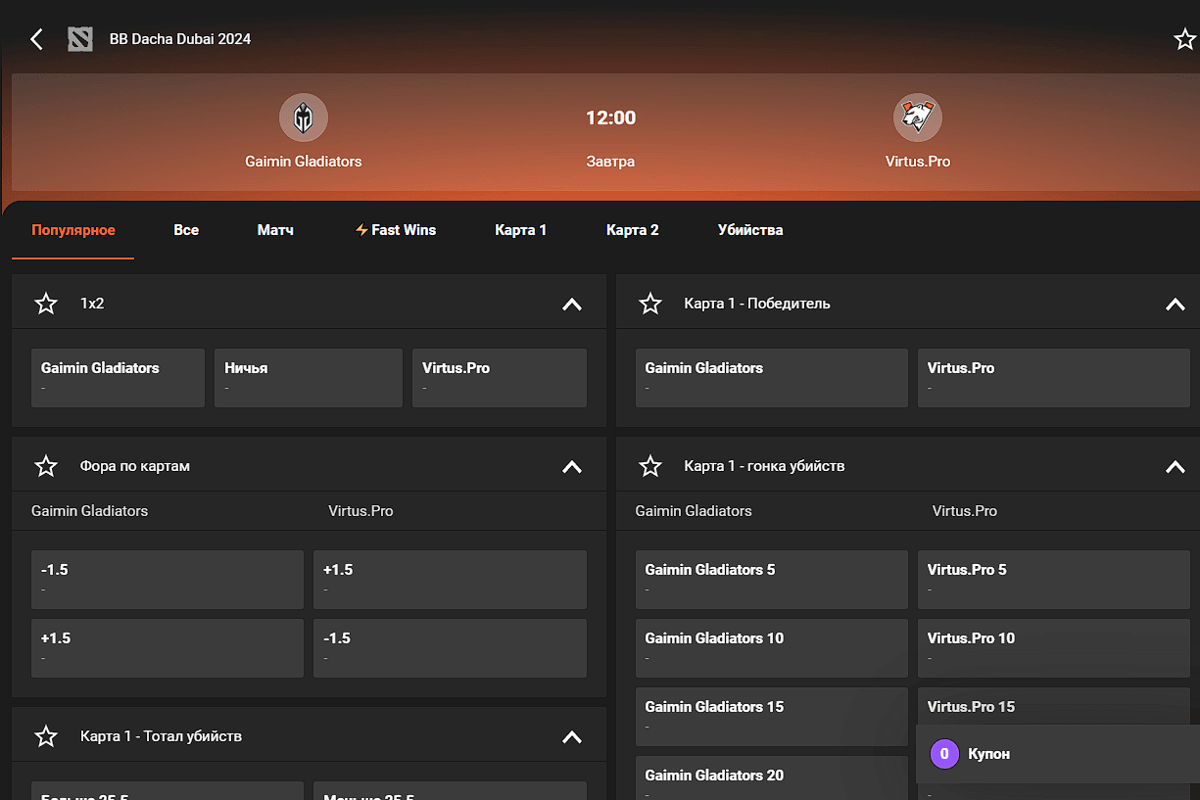Viewport: 1200px width, 800px height.
Task: Click the Завтра date label
Action: [610, 162]
